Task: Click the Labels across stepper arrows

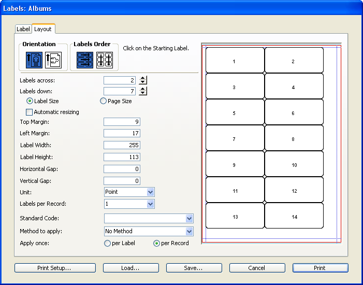Action: tap(143, 80)
